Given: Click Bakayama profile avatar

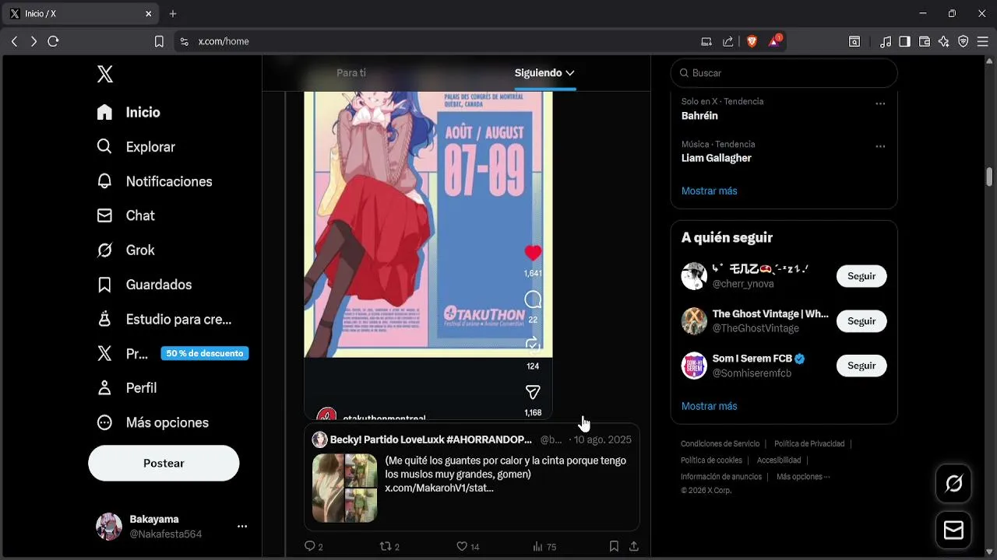Looking at the screenshot, I should pos(109,527).
